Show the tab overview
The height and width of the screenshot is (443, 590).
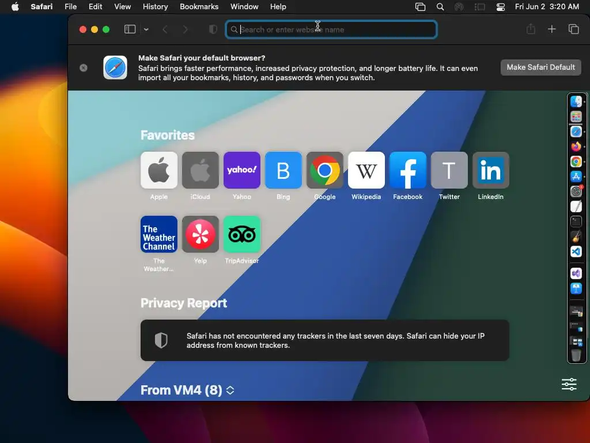[573, 29]
